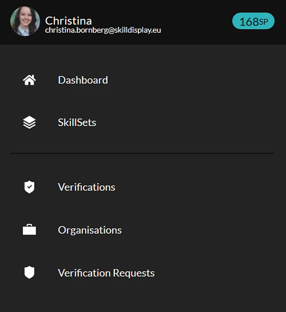
Task: Select the Organisations menu label
Action: tap(89, 230)
